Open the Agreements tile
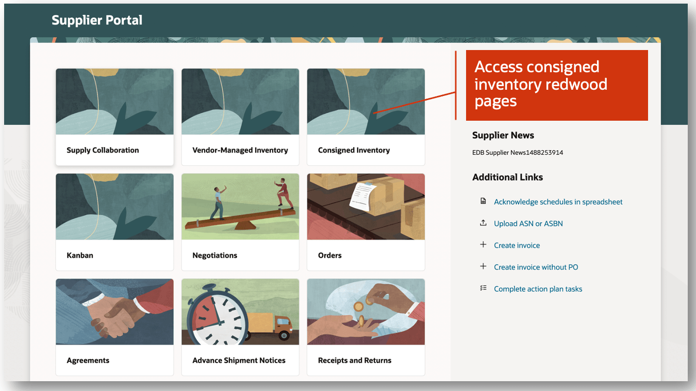 click(x=114, y=327)
